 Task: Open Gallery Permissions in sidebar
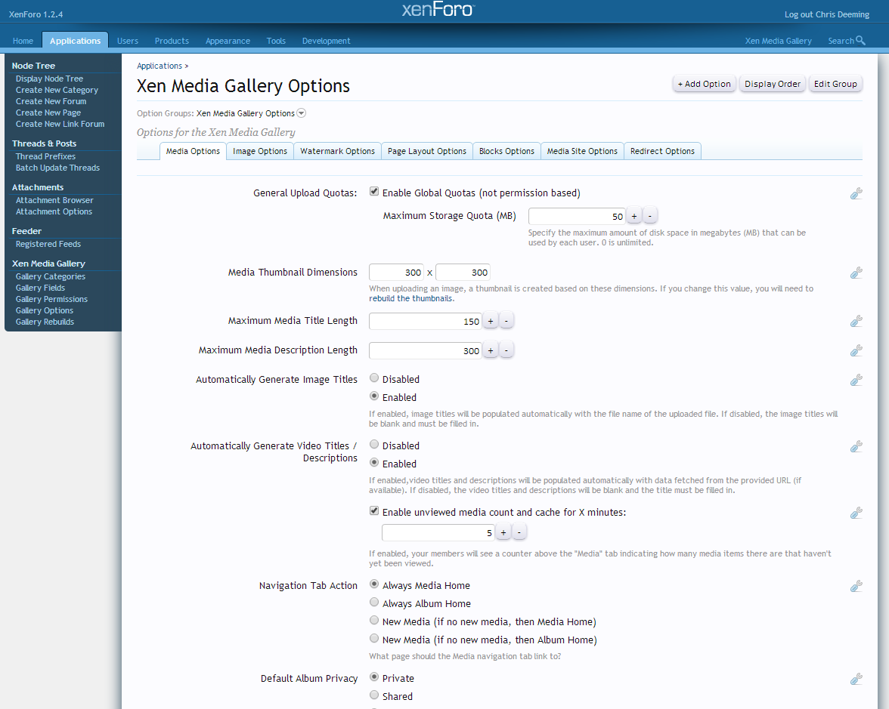[x=51, y=299]
